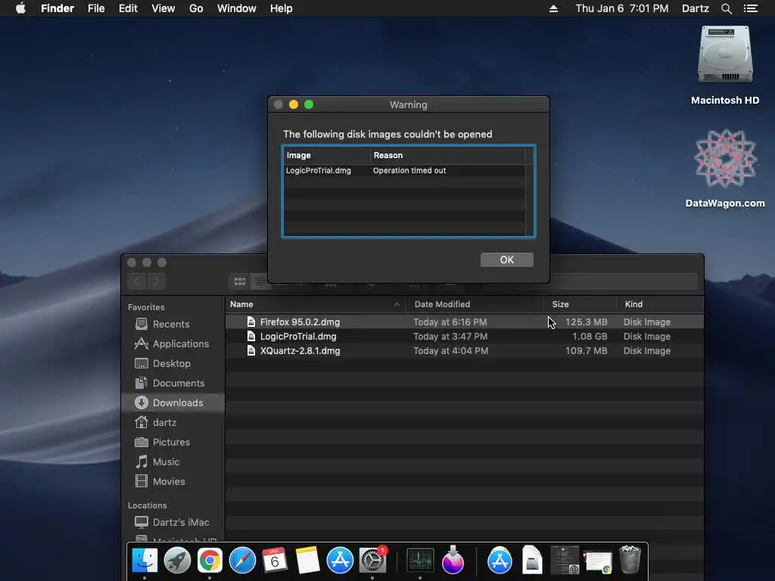Open Launchpad rocket in Dock
The height and width of the screenshot is (581, 775).
(177, 561)
